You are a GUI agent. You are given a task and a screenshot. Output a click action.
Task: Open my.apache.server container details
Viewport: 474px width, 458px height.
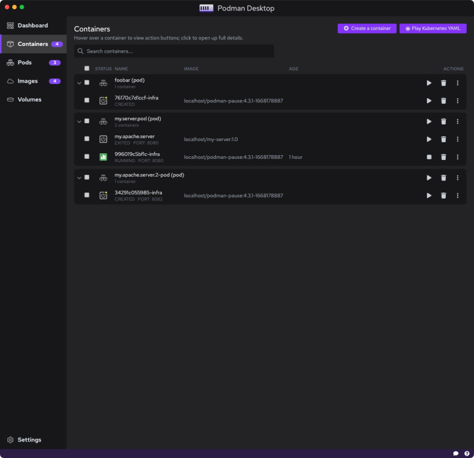click(134, 137)
